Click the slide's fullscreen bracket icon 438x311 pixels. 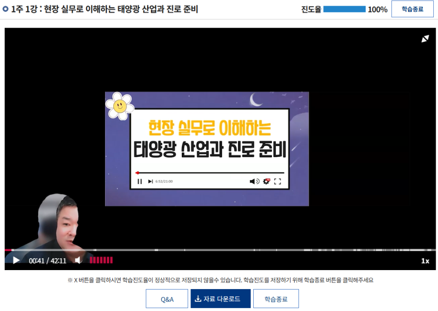(278, 182)
